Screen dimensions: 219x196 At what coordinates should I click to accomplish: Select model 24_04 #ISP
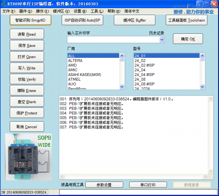coord(167,74)
